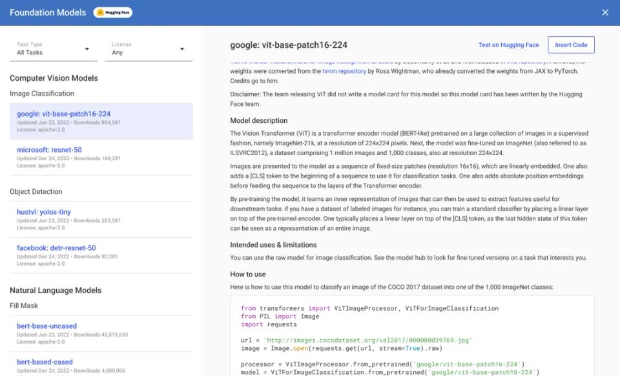The height and width of the screenshot is (376, 620).
Task: Open the License dropdown
Action: point(149,49)
